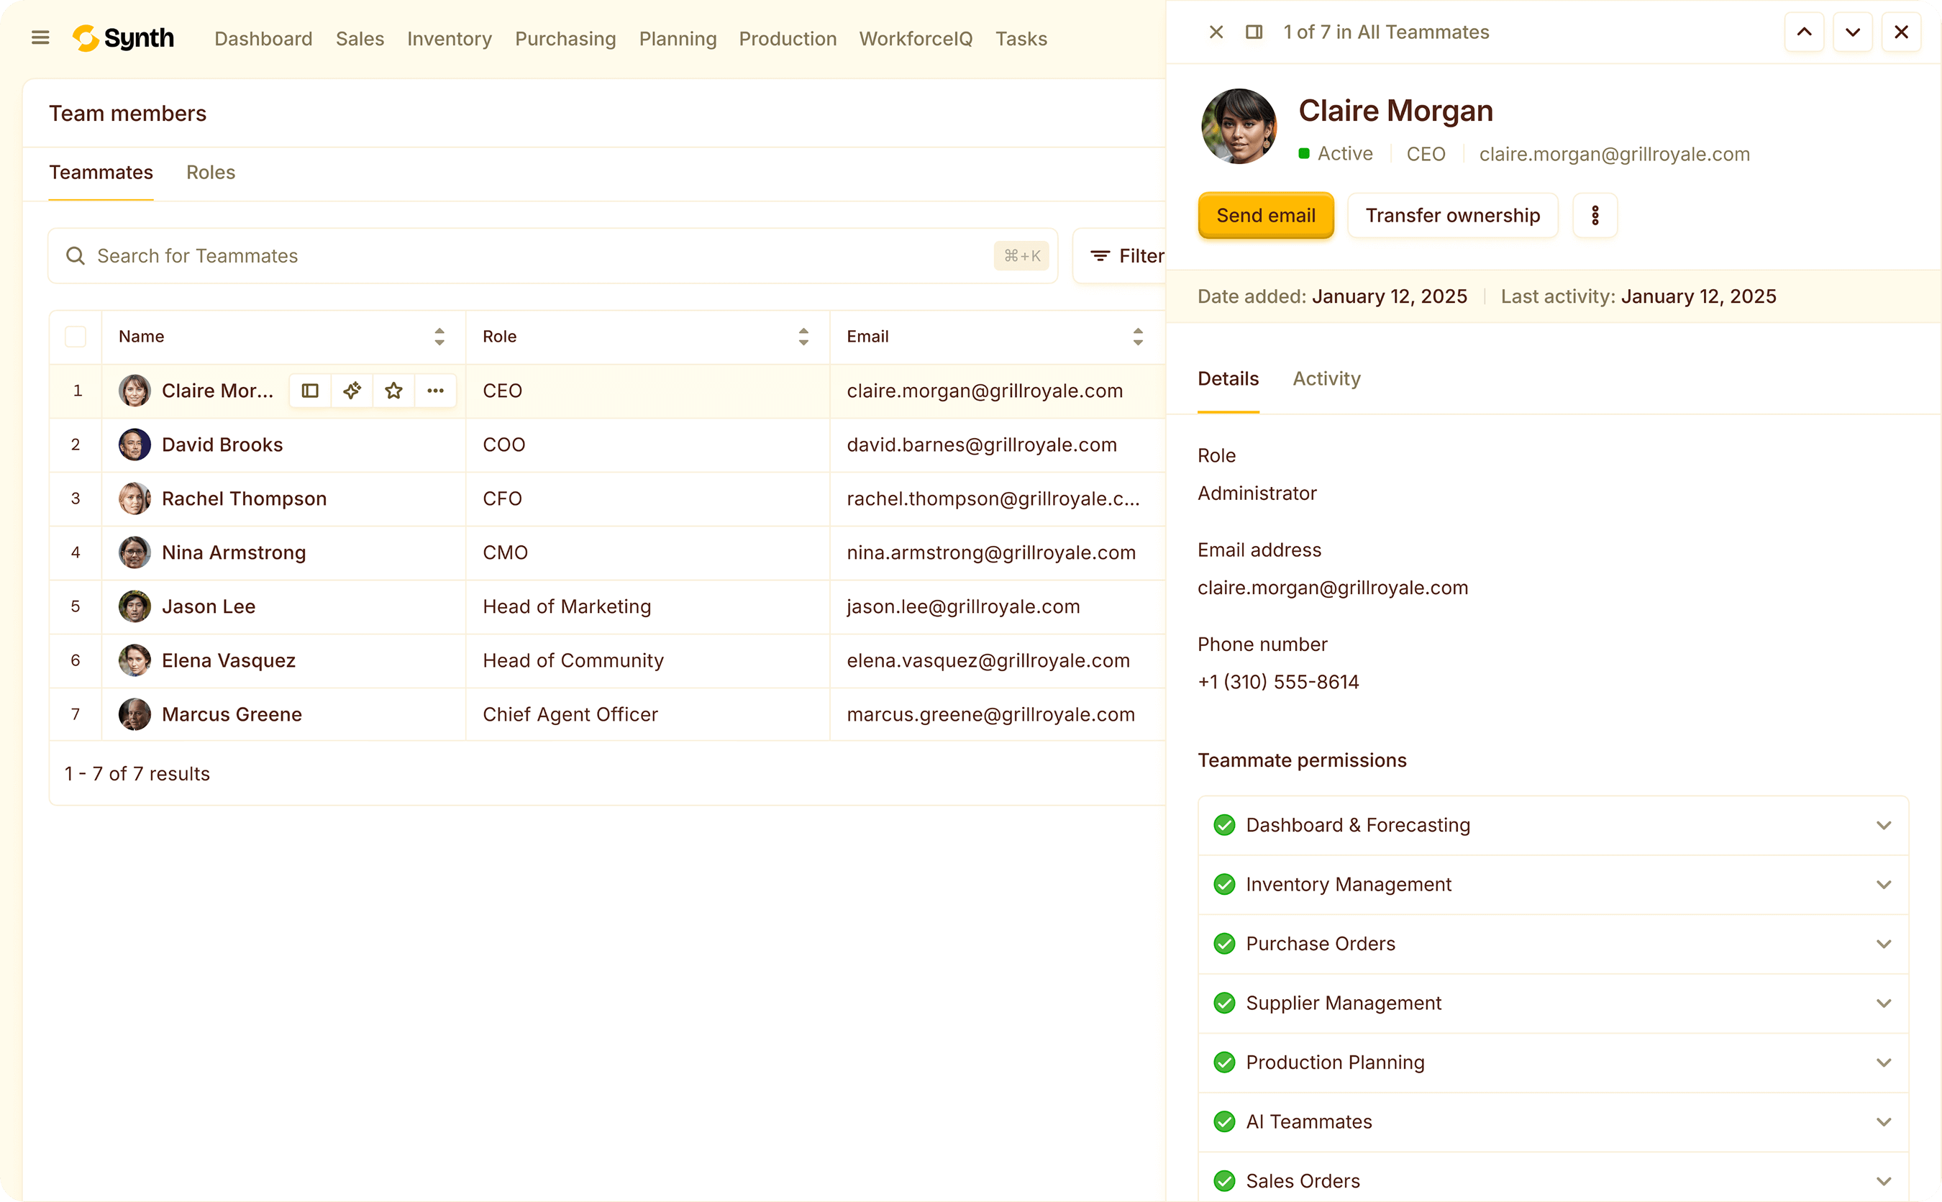Open the more options menu next to Transfer ownership
The width and height of the screenshot is (1942, 1202).
point(1595,215)
